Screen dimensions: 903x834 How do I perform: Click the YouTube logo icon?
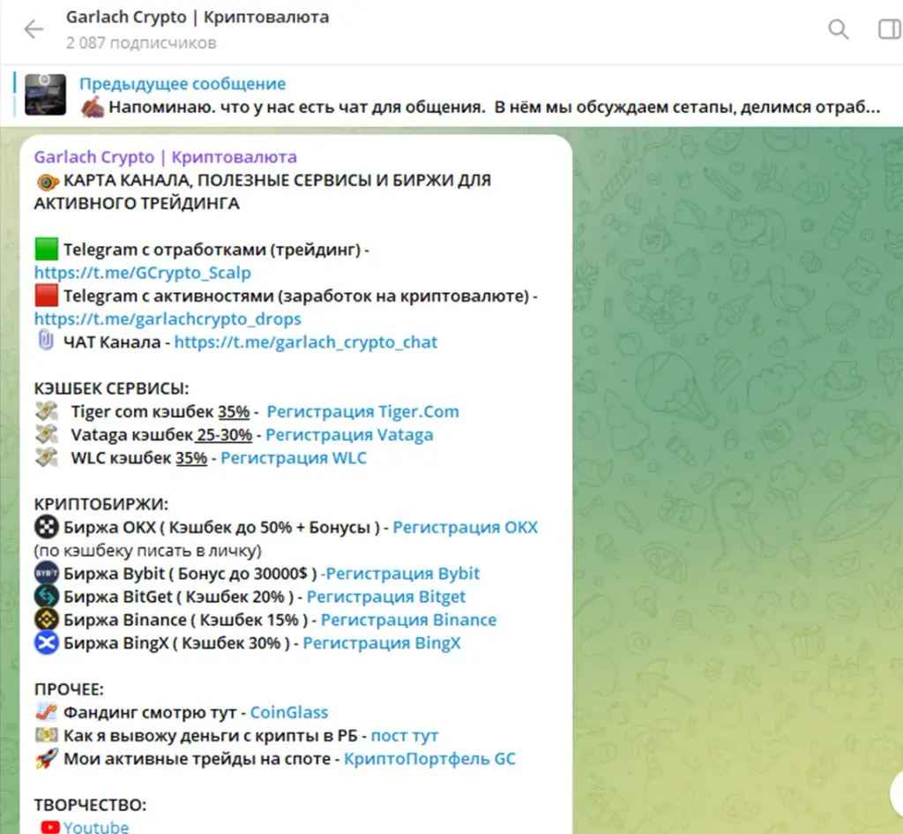coord(50,827)
